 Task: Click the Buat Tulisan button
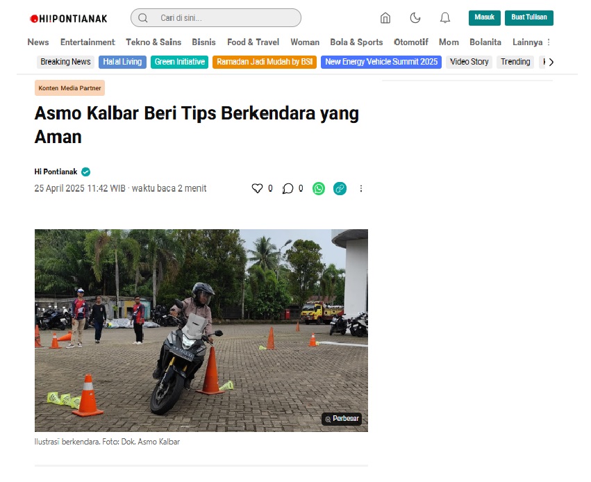[528, 18]
